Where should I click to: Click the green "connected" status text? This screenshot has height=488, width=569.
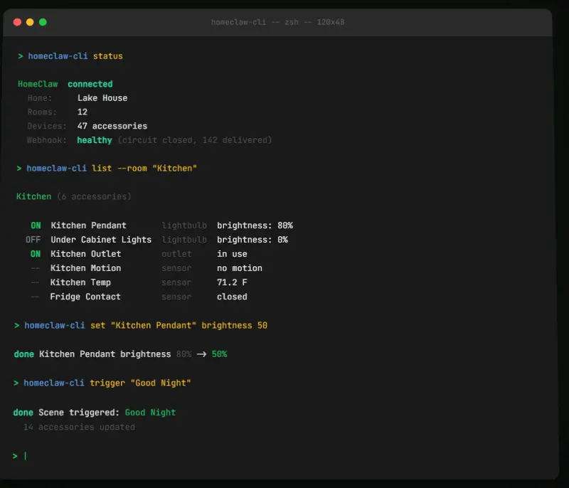90,84
